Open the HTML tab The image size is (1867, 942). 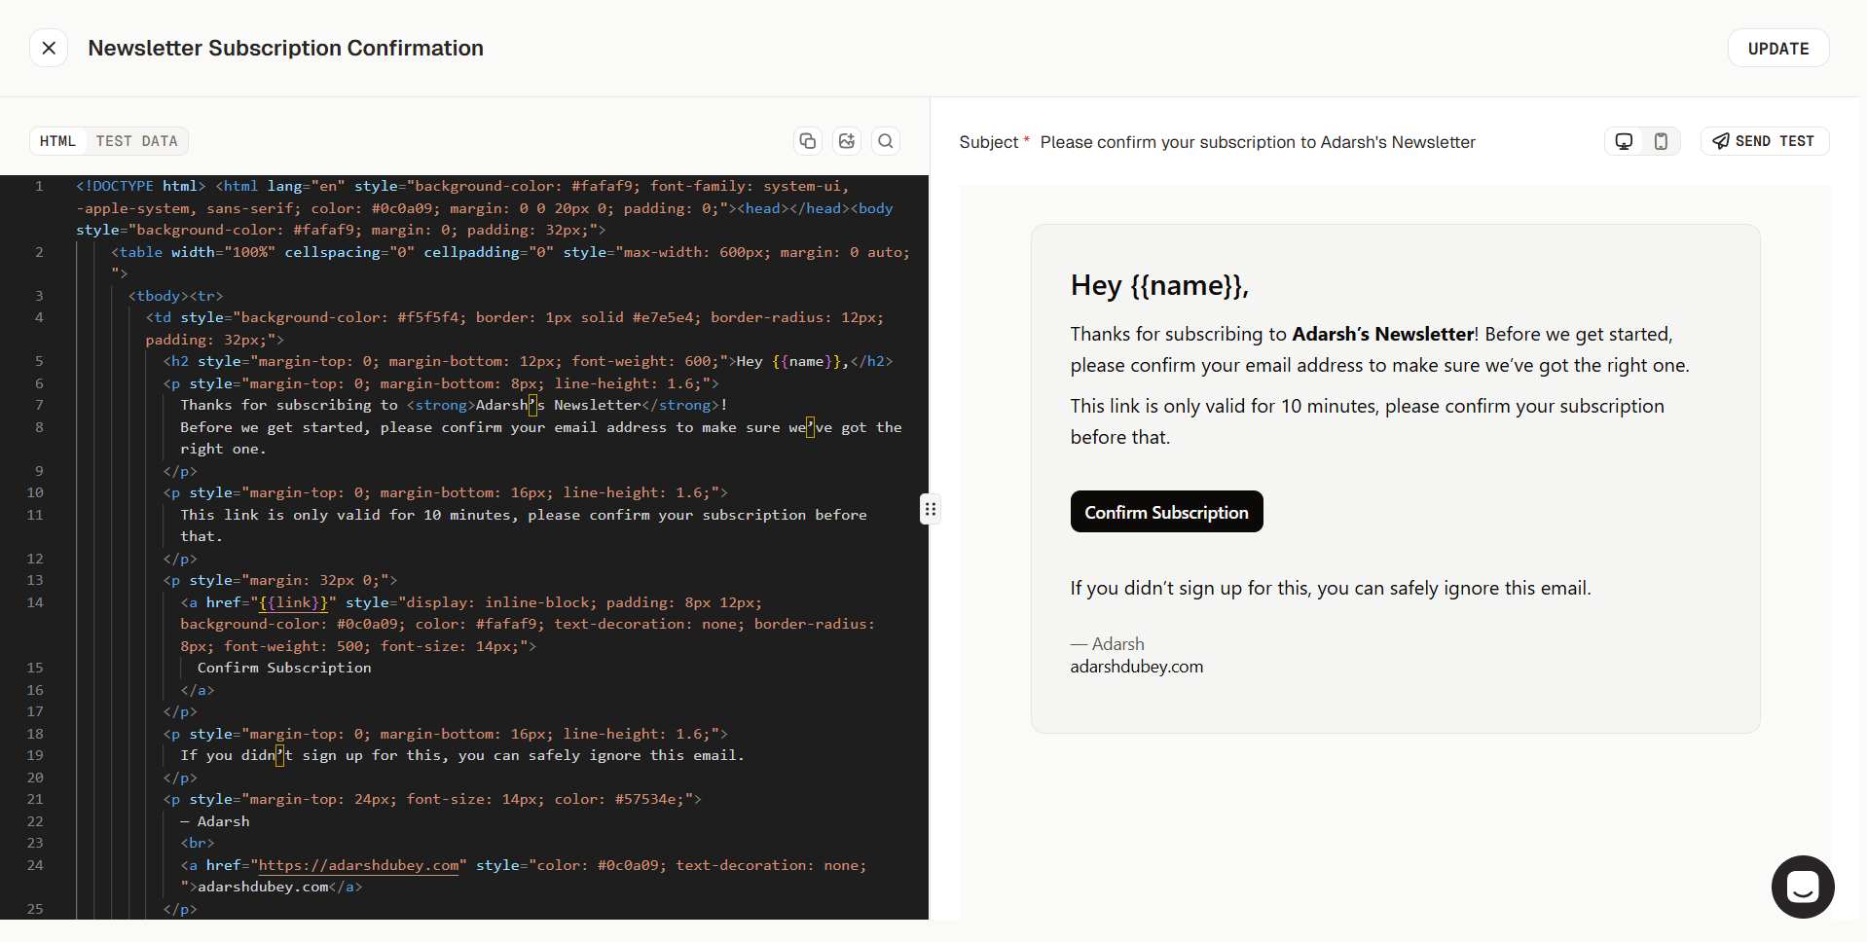(x=57, y=141)
